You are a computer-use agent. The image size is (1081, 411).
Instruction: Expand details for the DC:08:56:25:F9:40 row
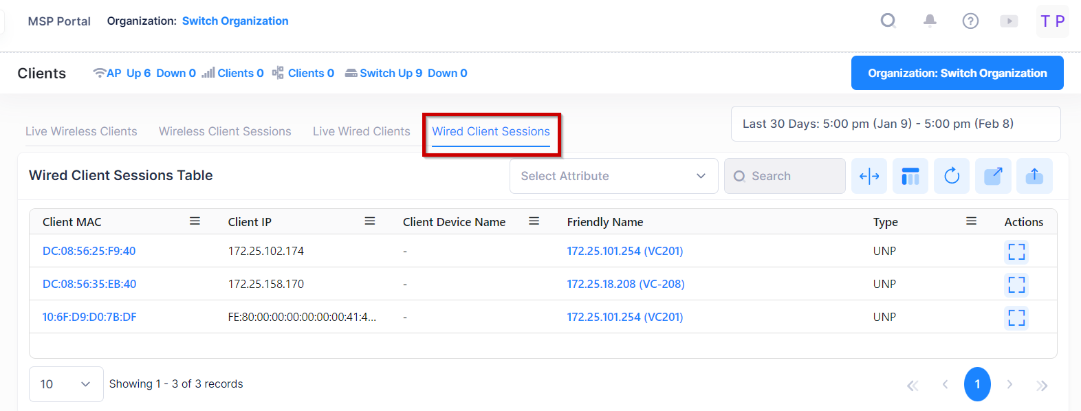[1016, 252]
